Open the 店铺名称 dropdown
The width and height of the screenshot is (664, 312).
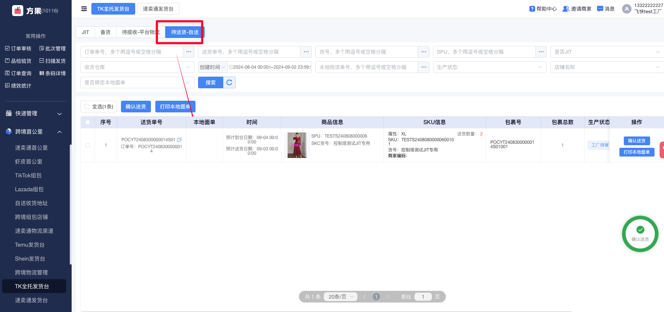coord(607,67)
